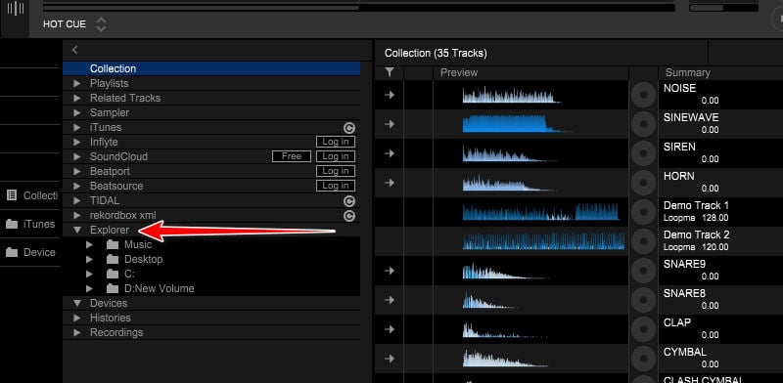This screenshot has height=383, width=783.
Task: Log in to Inflyte
Action: pyautogui.click(x=336, y=142)
